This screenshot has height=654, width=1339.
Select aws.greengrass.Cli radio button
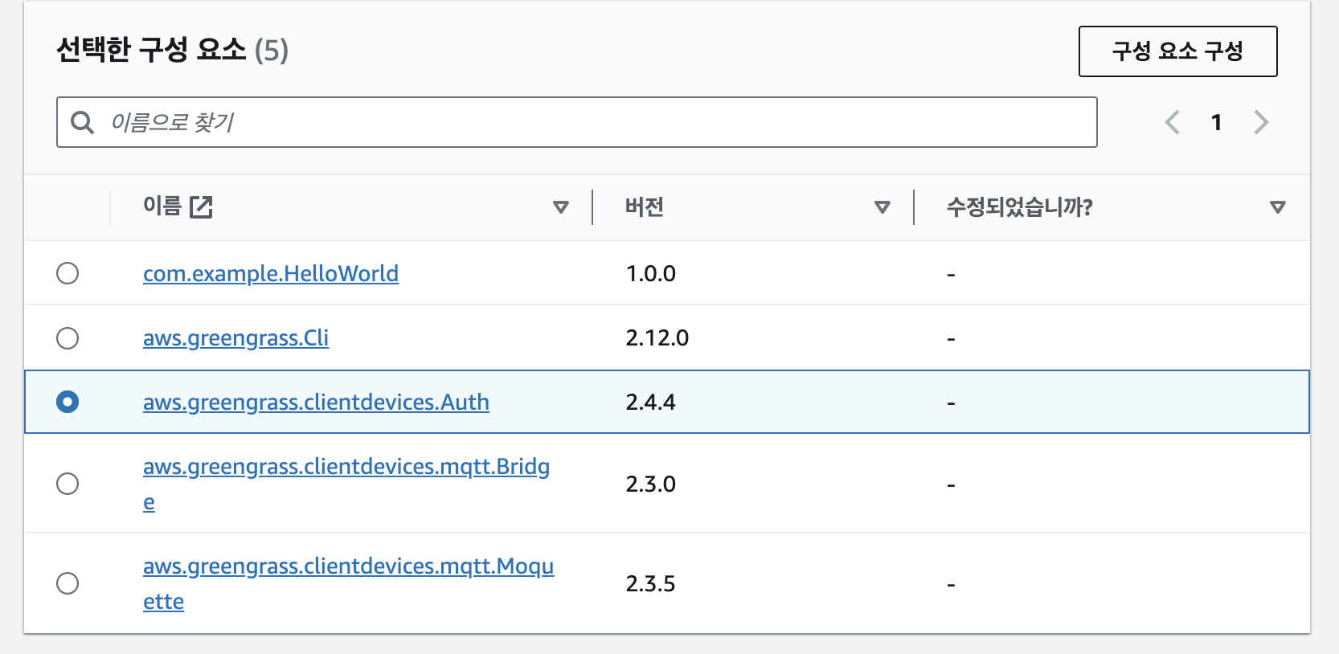pyautogui.click(x=68, y=337)
